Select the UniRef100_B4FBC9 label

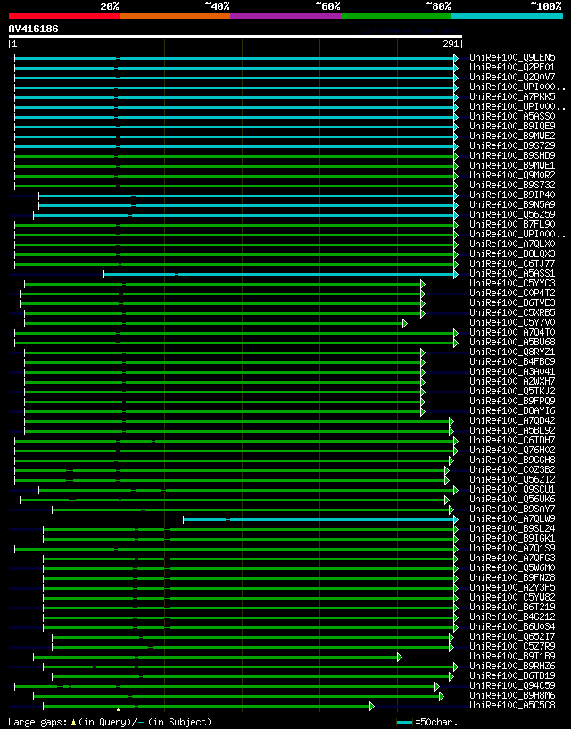(x=512, y=361)
